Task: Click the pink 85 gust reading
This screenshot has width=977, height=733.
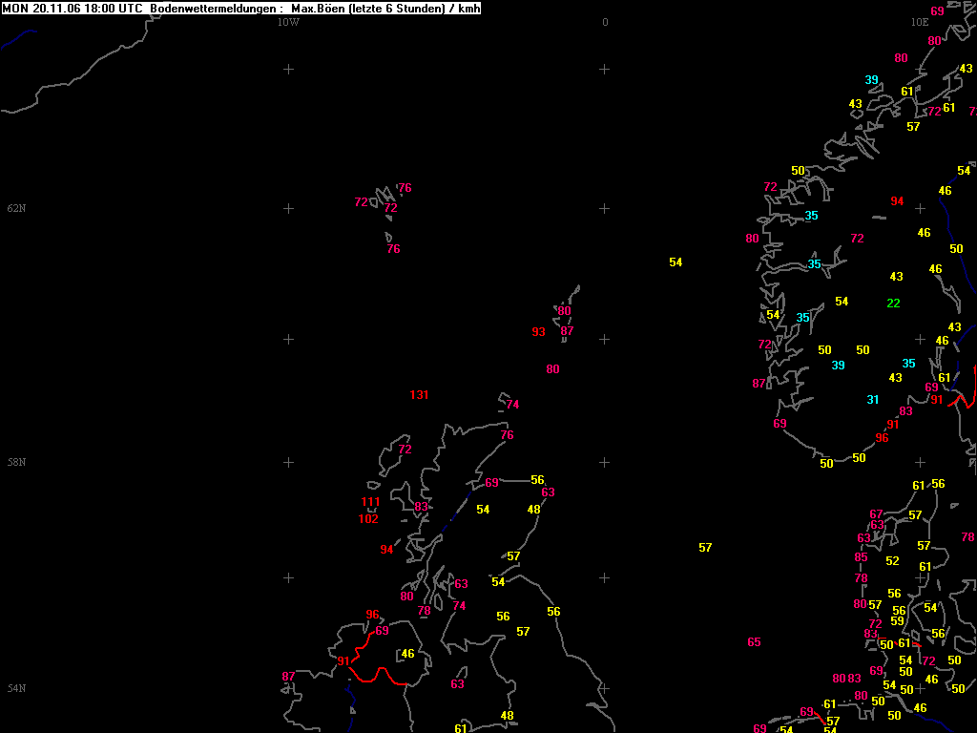Action: tap(862, 557)
